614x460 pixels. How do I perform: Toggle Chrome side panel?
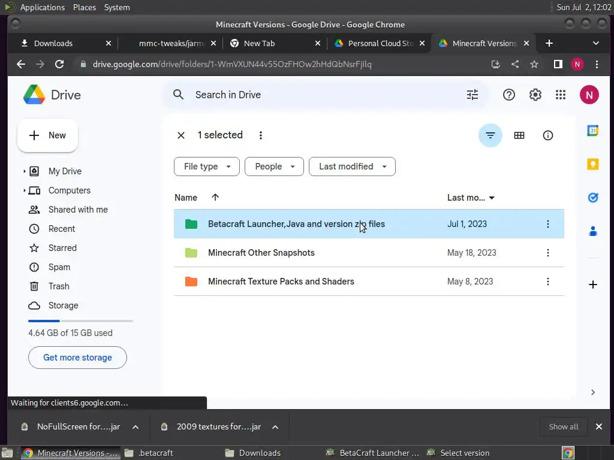click(558, 64)
